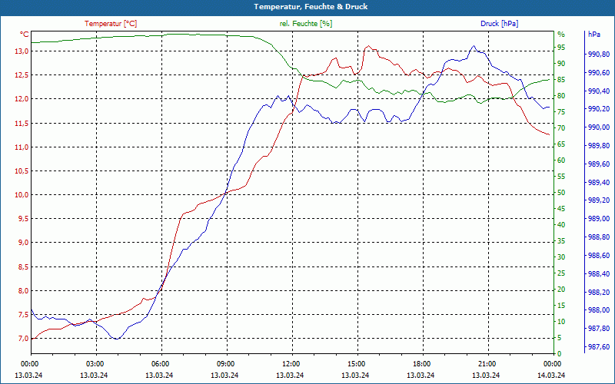Click the '990,40' pressure axis value
The image size is (615, 384).
point(599,91)
